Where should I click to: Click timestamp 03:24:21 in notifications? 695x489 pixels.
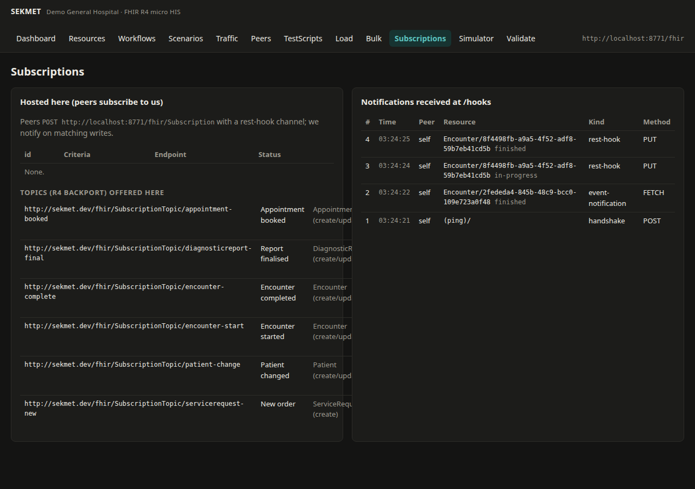pos(394,221)
